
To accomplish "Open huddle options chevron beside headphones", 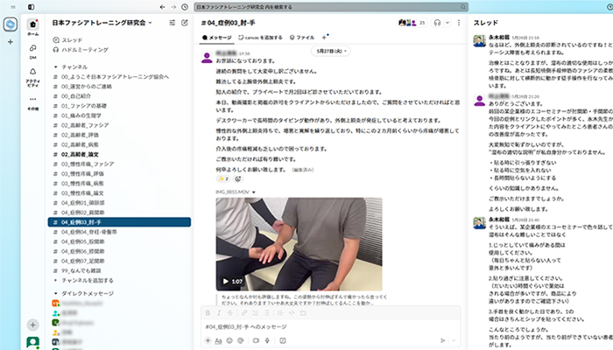I will 447,23.
